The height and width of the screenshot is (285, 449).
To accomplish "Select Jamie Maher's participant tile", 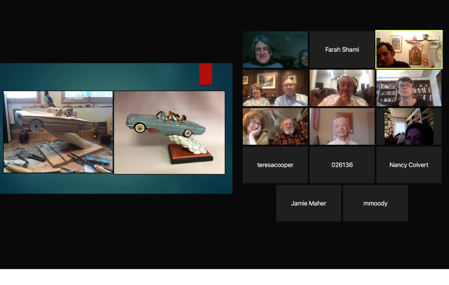I will 308,203.
